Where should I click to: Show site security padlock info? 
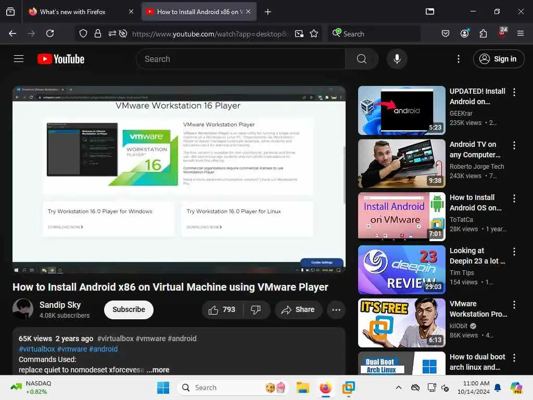(x=98, y=33)
